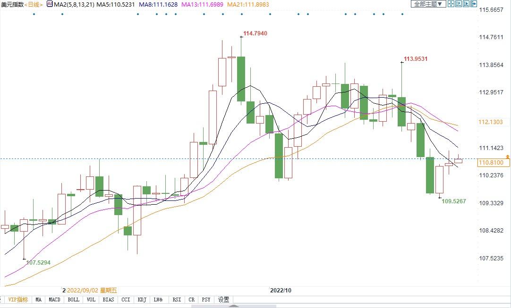Click the 114.7940 high price marker
This screenshot has width=511, height=308.
(255, 33)
